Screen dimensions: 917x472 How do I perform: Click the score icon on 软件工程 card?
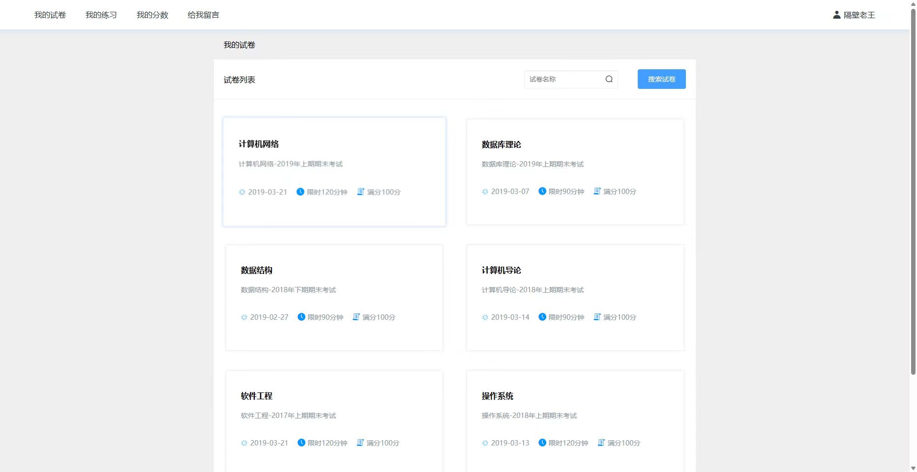[360, 443]
